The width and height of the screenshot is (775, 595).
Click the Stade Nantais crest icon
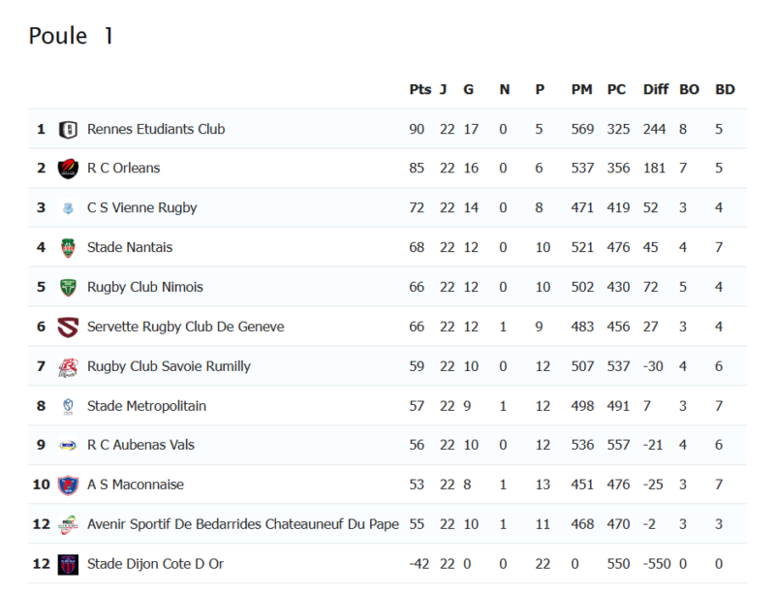[x=68, y=248]
